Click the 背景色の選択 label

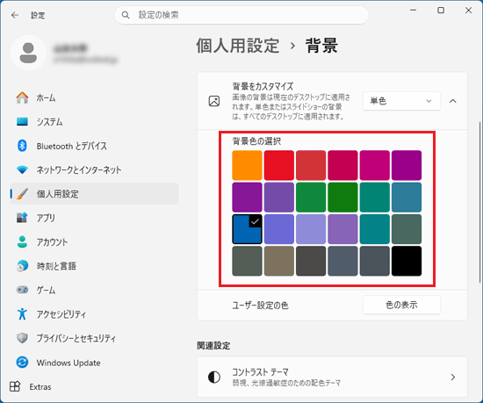pyautogui.click(x=256, y=141)
